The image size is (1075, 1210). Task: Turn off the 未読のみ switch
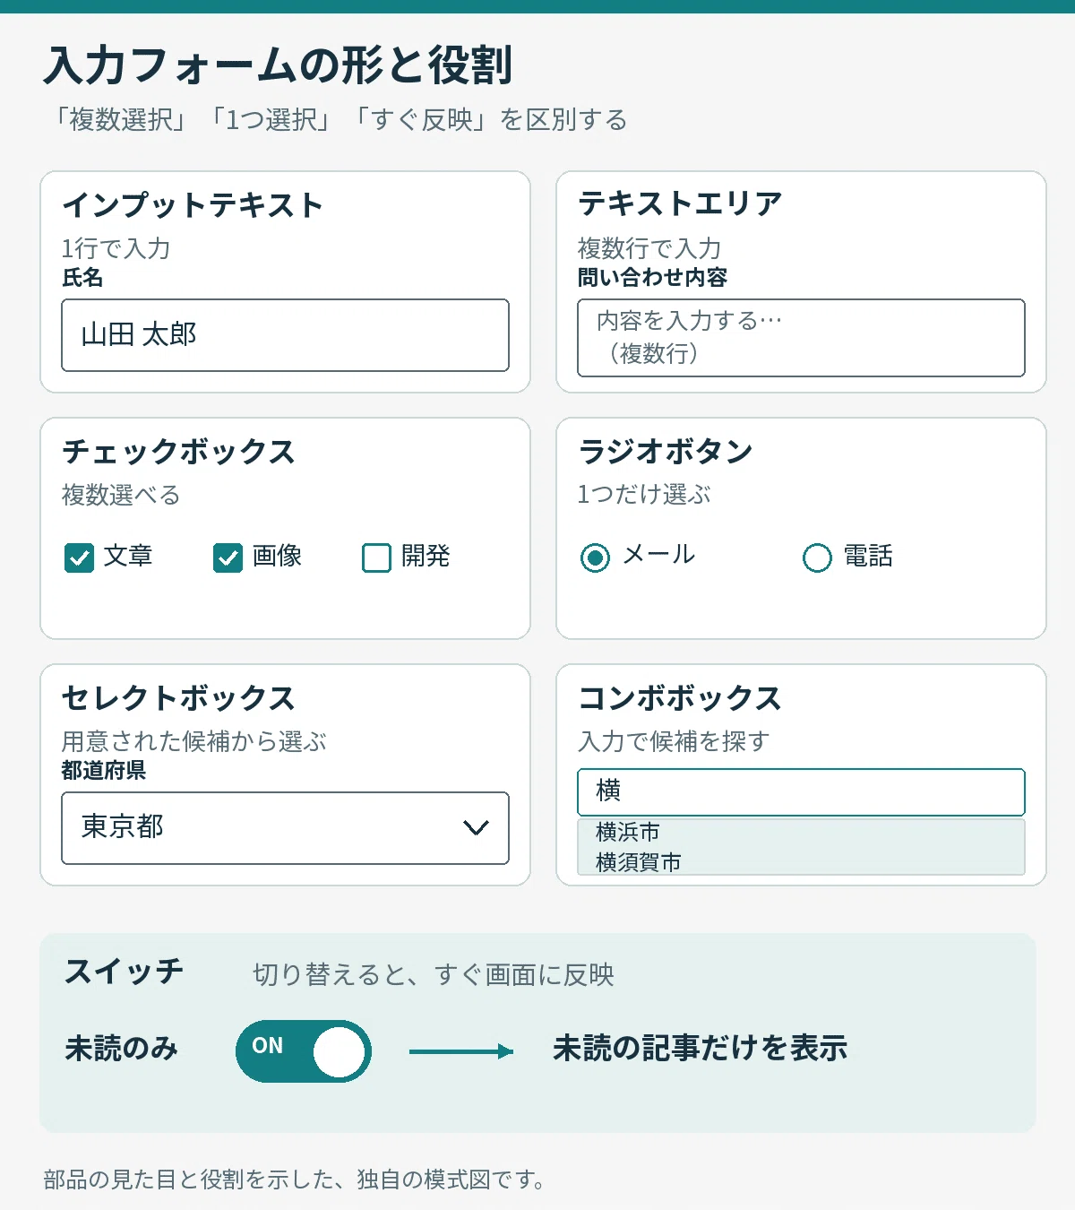coord(304,1051)
